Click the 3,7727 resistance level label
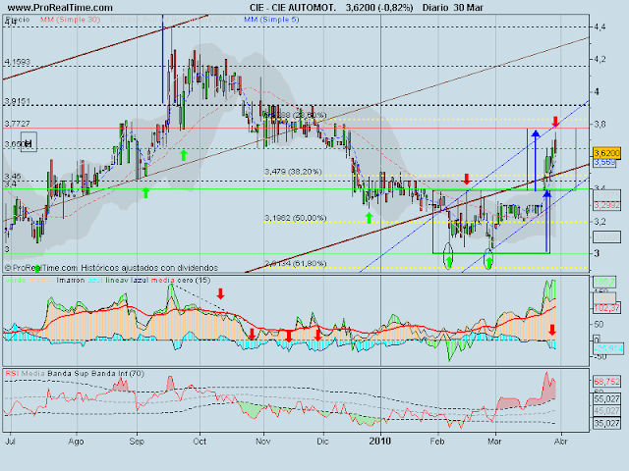The width and height of the screenshot is (629, 471). tap(18, 124)
